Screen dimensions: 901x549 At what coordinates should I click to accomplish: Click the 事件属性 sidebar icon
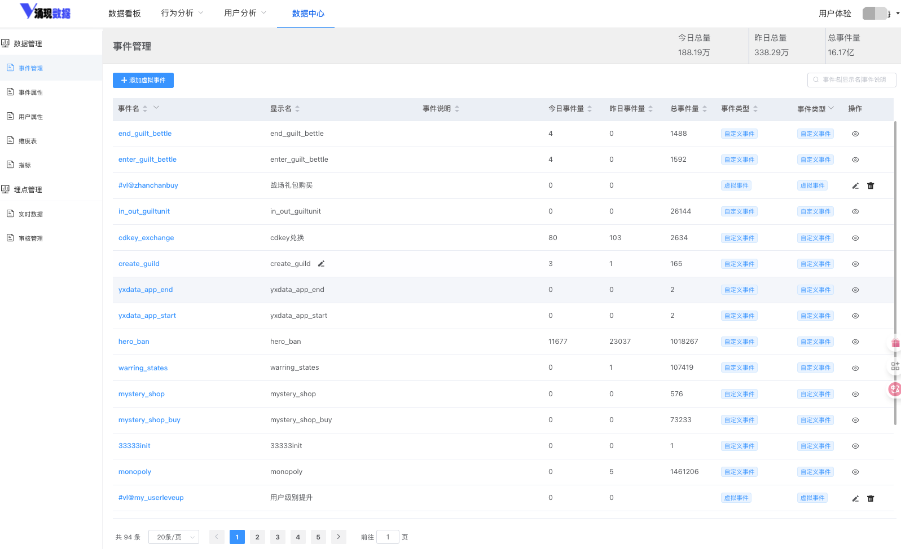tap(10, 92)
